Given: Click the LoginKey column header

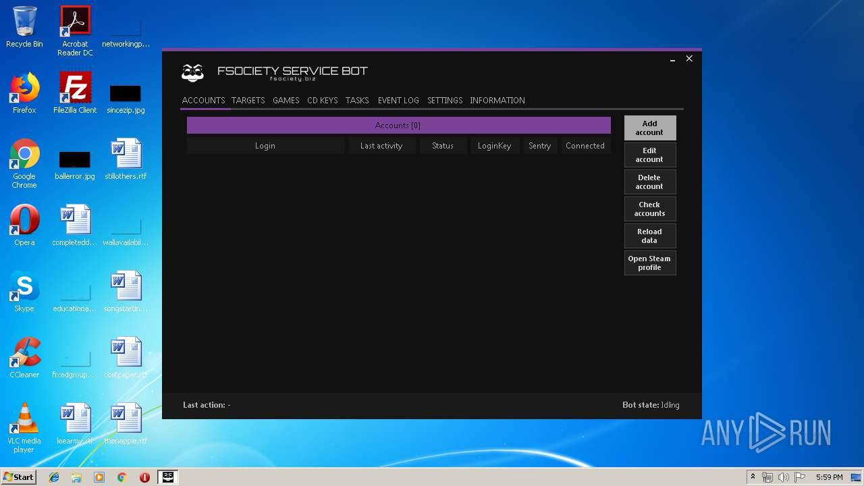Looking at the screenshot, I should tap(495, 146).
